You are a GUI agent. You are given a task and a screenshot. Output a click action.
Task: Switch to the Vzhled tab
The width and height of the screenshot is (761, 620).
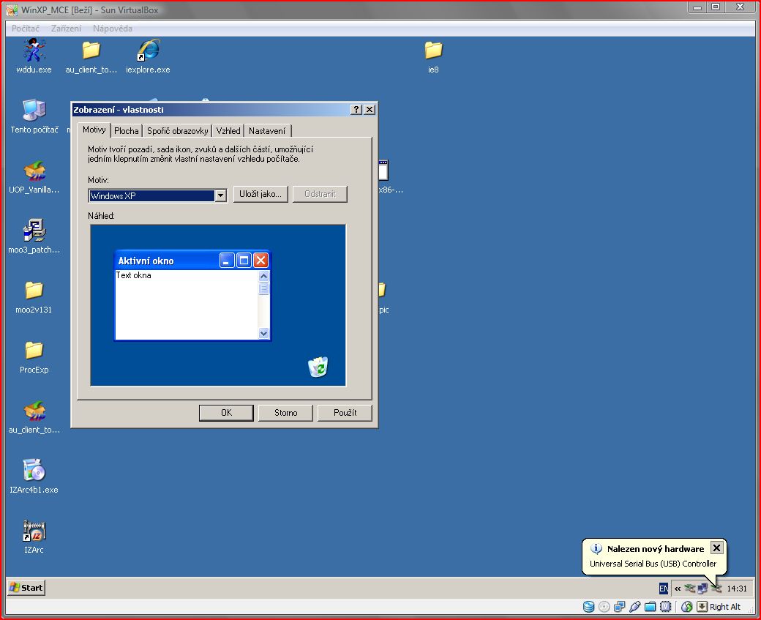point(228,130)
